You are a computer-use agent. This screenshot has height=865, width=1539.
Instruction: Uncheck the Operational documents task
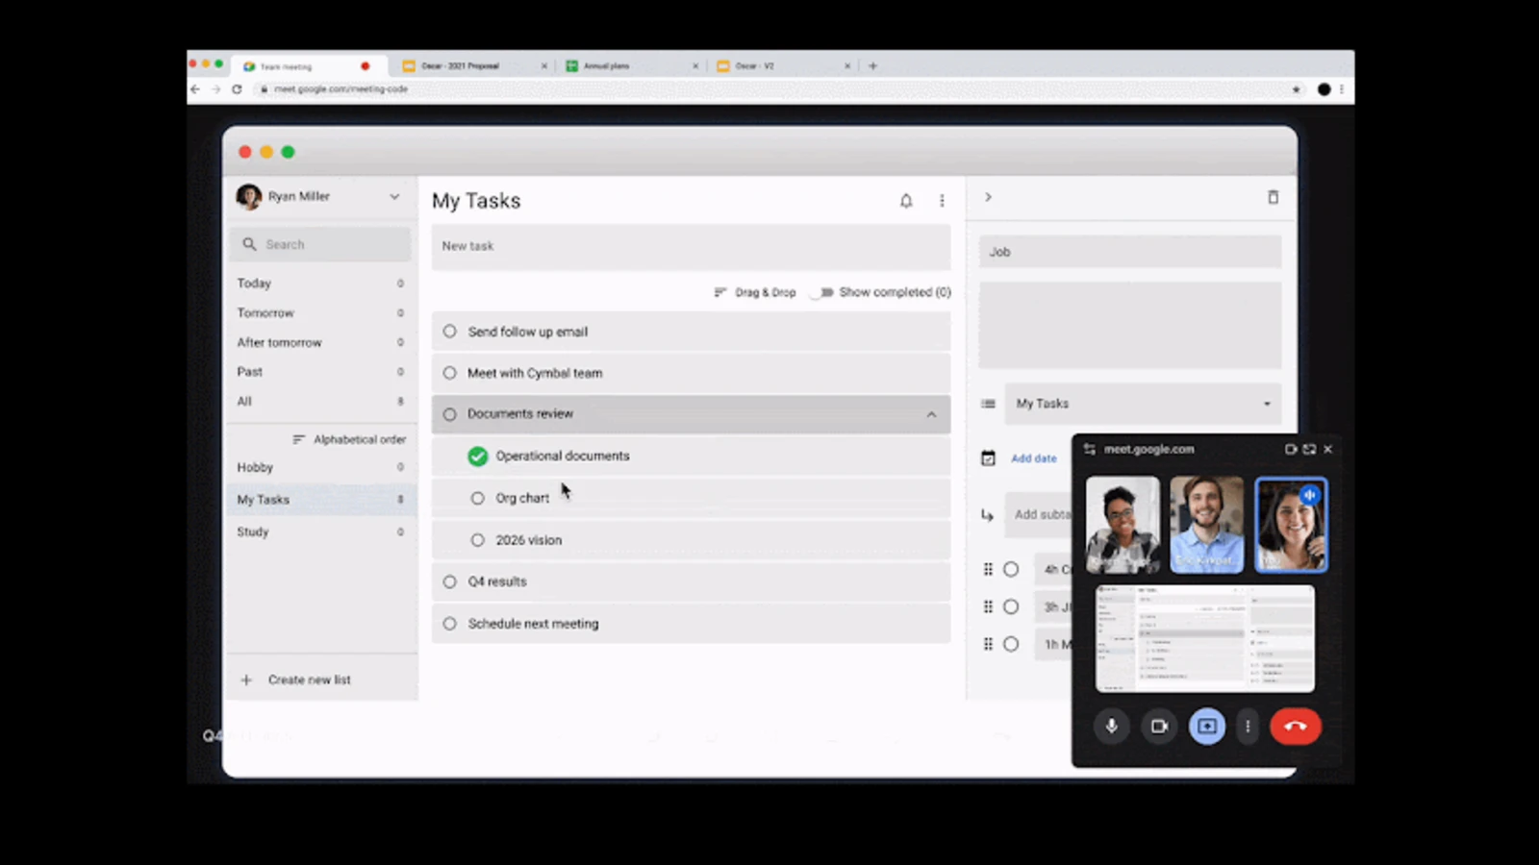coord(477,457)
